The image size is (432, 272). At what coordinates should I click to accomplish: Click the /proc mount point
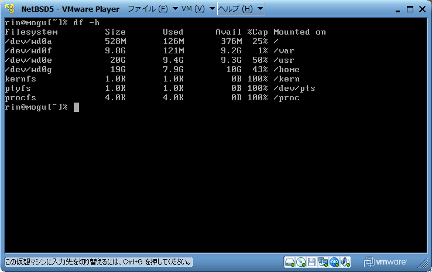[286, 98]
